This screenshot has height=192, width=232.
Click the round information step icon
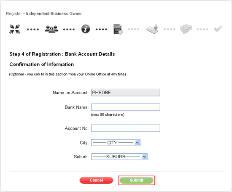click(86, 29)
